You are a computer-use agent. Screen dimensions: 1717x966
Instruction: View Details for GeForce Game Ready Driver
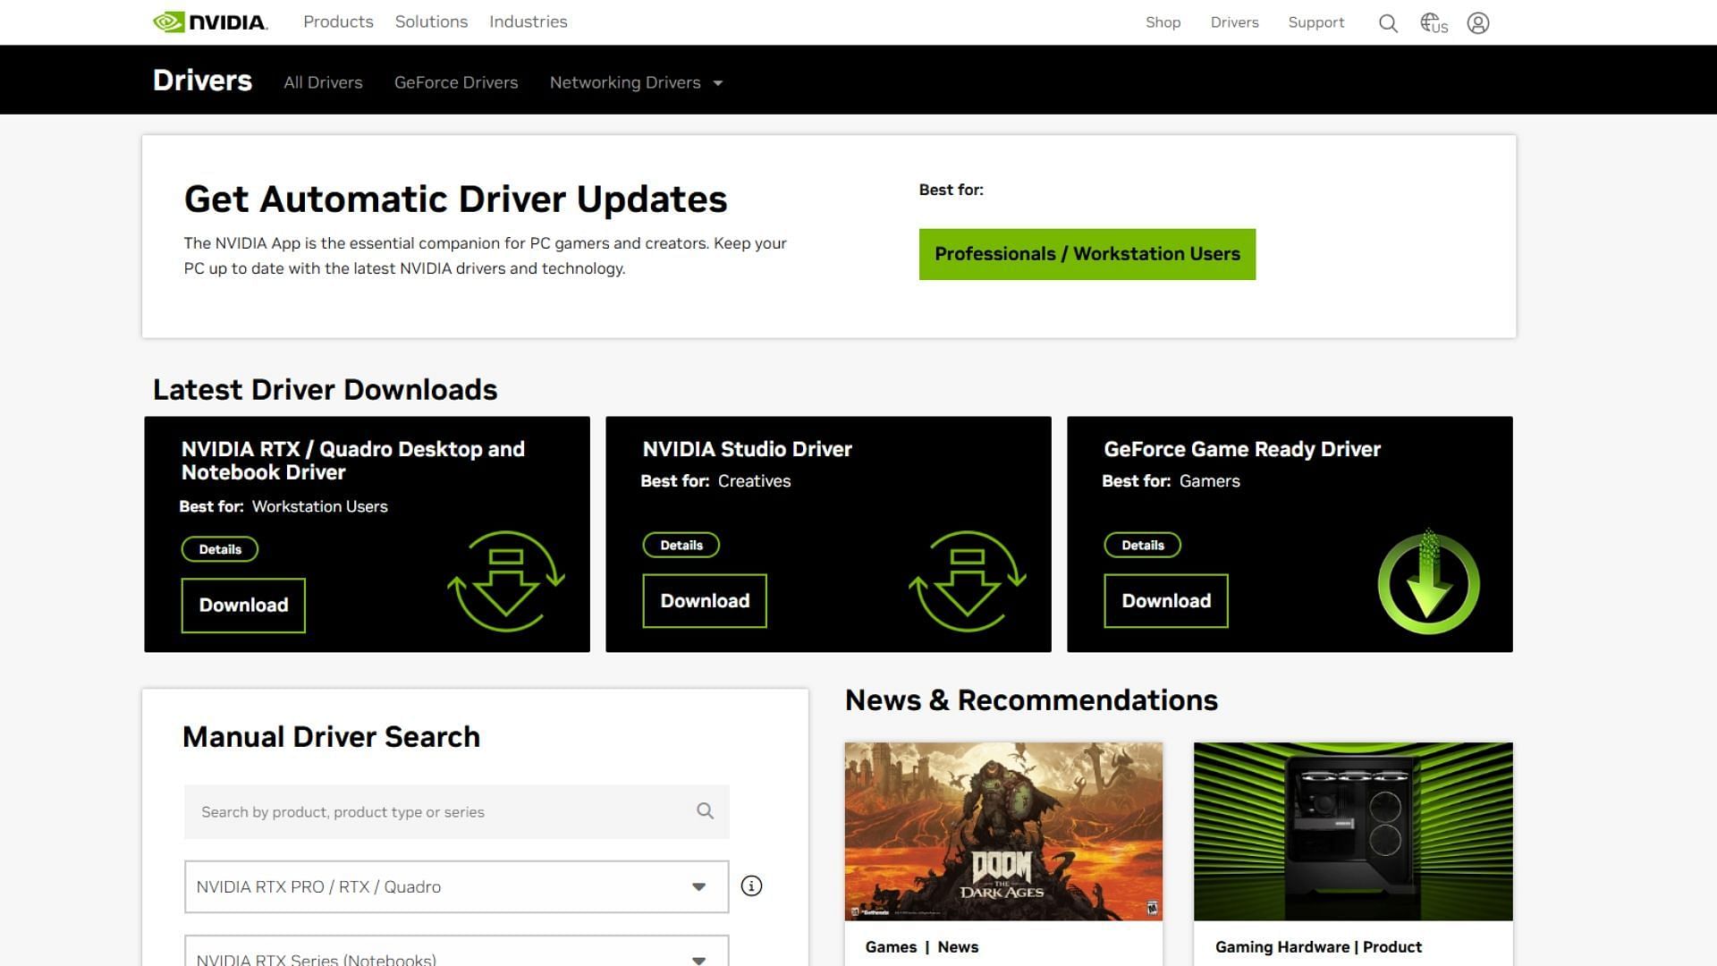point(1143,545)
